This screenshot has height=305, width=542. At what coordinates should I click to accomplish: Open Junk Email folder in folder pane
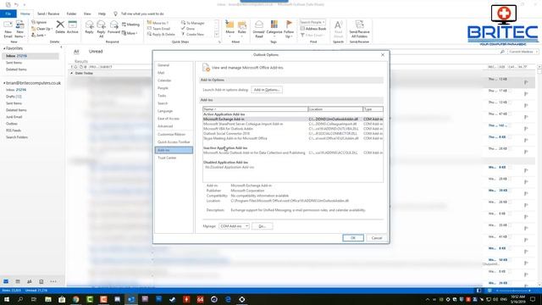tap(14, 117)
